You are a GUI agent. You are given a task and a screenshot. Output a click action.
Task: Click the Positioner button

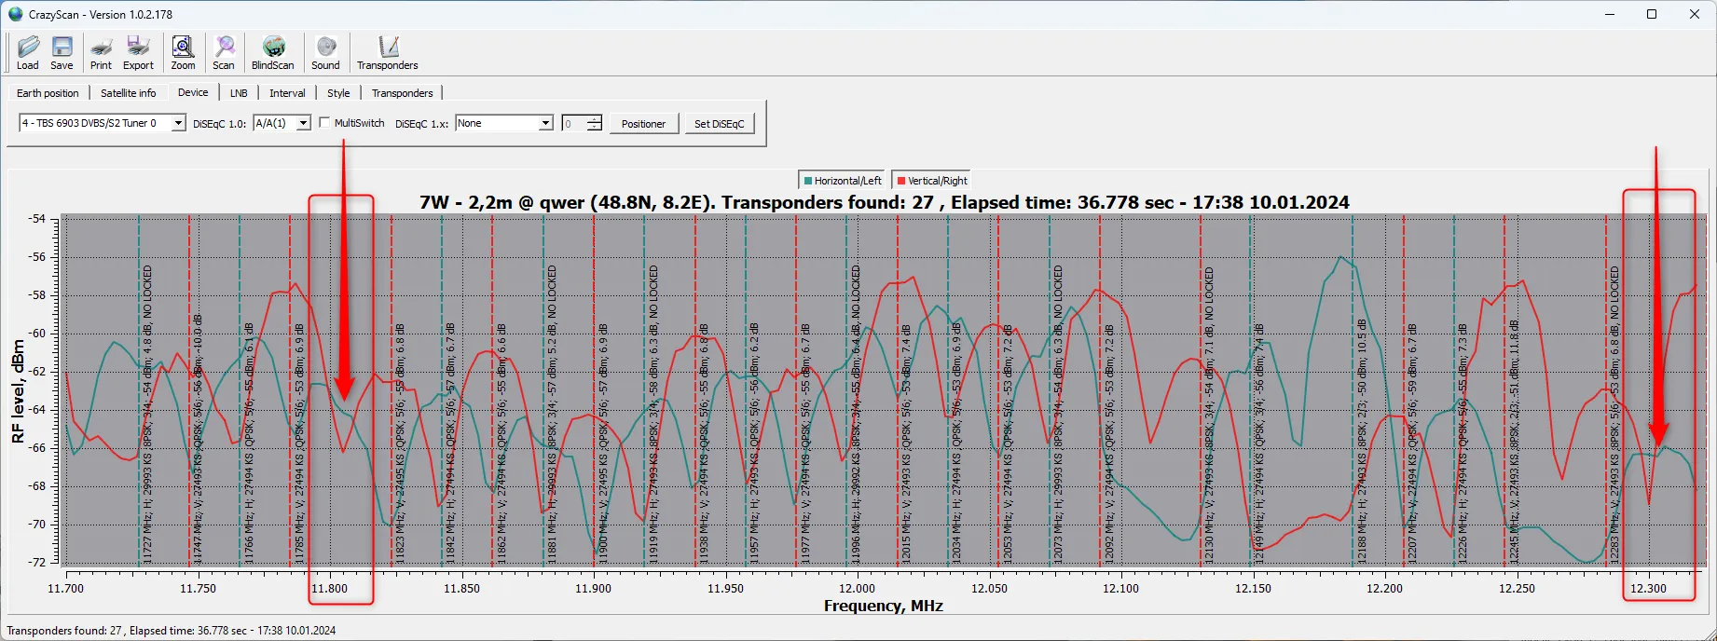643,124
